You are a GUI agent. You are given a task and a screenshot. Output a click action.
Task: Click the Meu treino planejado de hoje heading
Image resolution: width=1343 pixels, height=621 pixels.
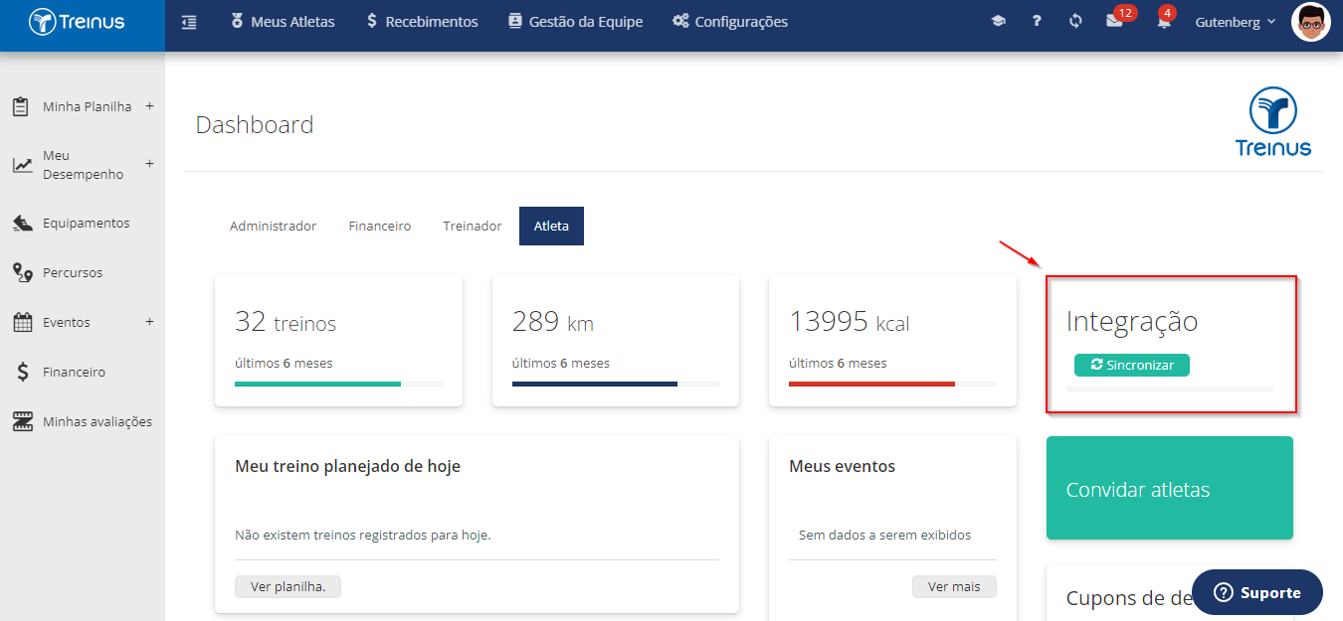[x=347, y=466]
